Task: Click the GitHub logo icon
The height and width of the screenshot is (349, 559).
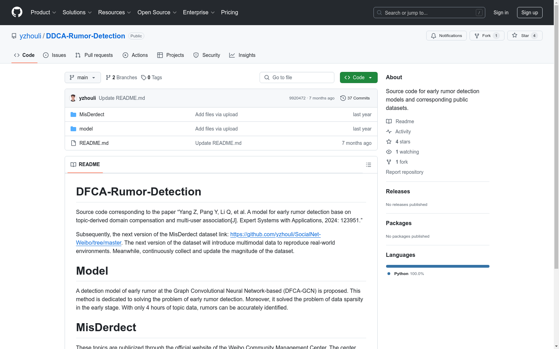Action: [x=17, y=12]
